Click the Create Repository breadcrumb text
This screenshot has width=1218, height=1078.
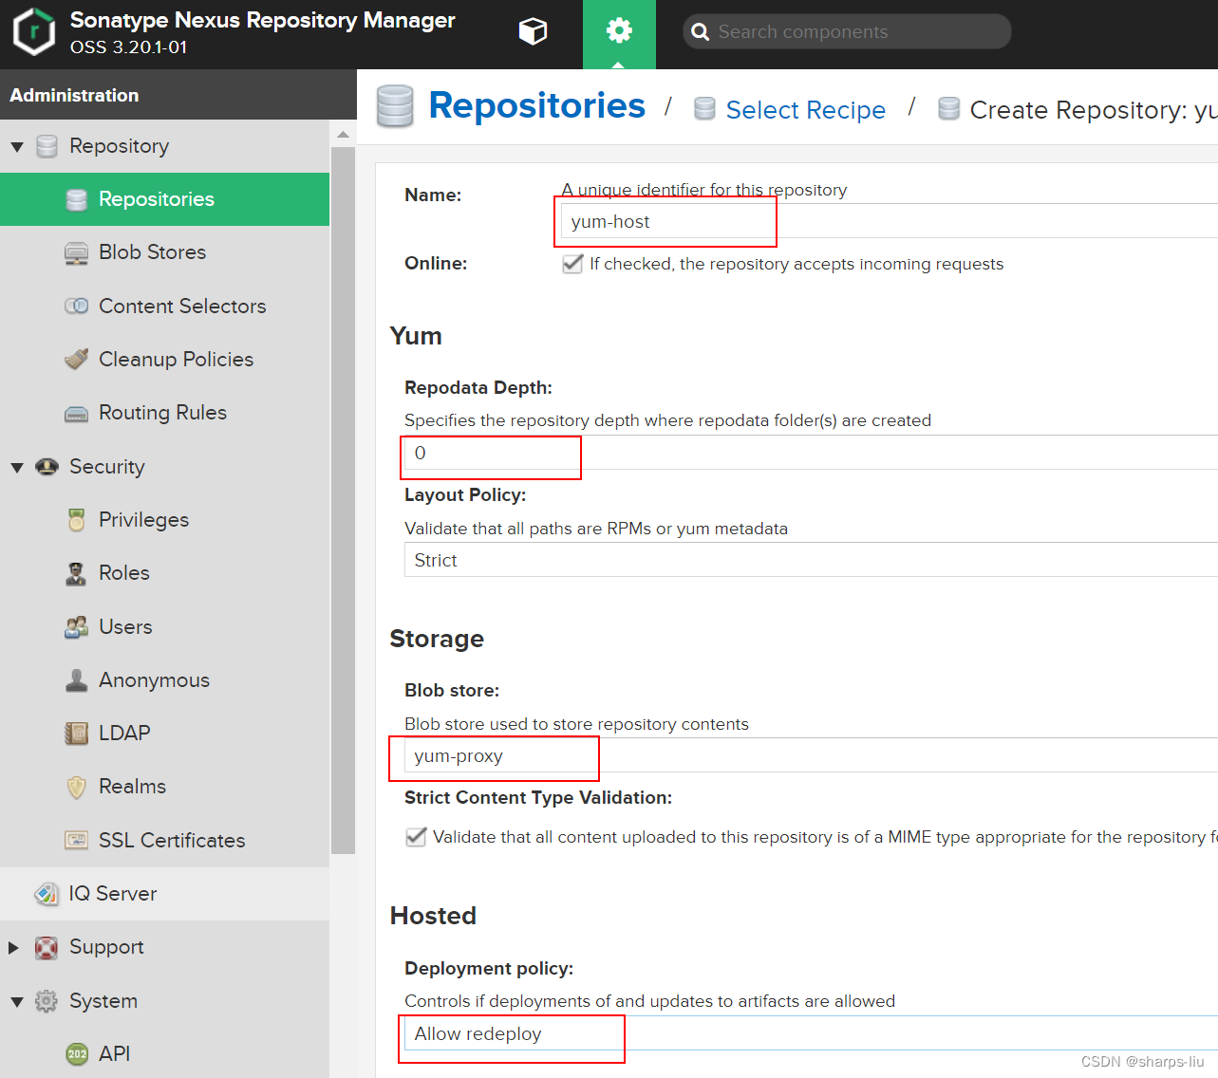point(1094,110)
